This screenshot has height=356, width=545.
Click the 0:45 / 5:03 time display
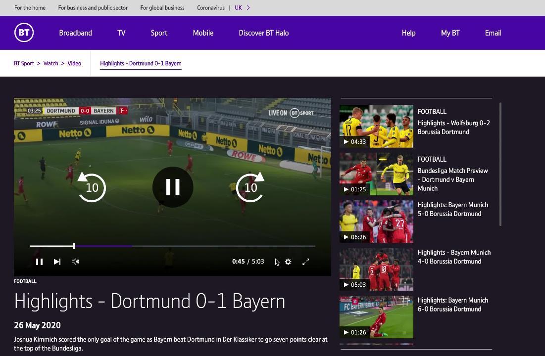248,262
